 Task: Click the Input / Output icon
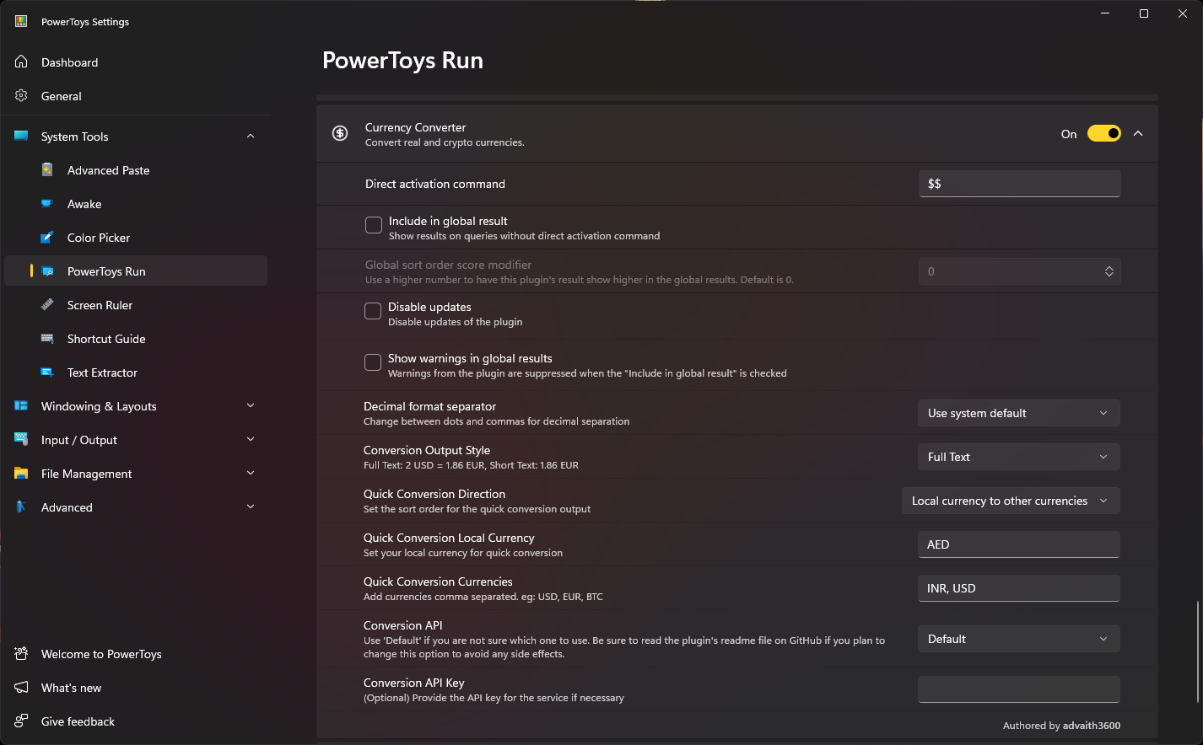tap(21, 439)
